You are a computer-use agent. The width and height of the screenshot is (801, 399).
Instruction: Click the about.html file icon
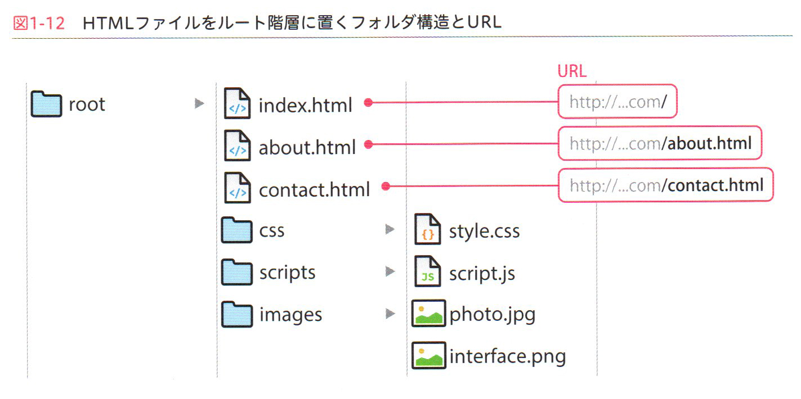click(237, 146)
